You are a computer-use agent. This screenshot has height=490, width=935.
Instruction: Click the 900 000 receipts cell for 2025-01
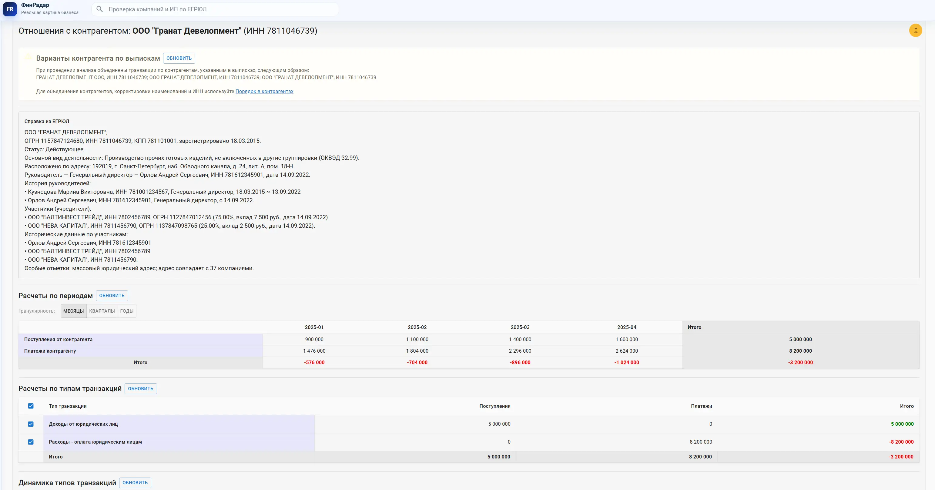coord(314,339)
